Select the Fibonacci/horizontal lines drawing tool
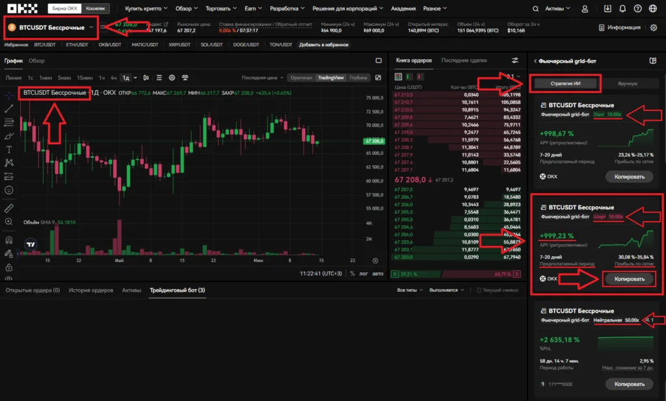Screen dimensions: 666x401 coord(9,122)
